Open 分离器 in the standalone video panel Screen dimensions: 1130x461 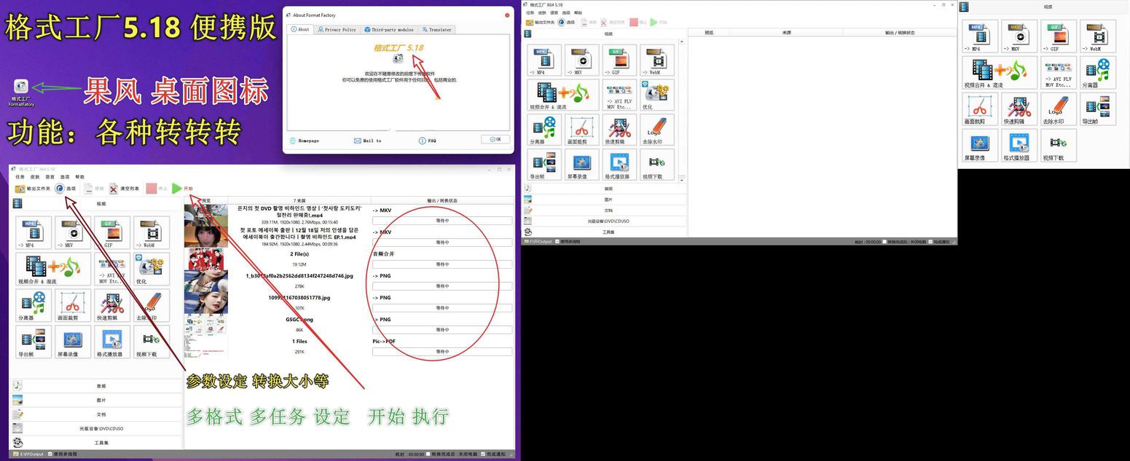point(1097,73)
